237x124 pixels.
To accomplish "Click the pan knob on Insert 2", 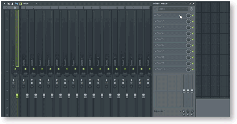I will pyautogui.click(x=34, y=74).
